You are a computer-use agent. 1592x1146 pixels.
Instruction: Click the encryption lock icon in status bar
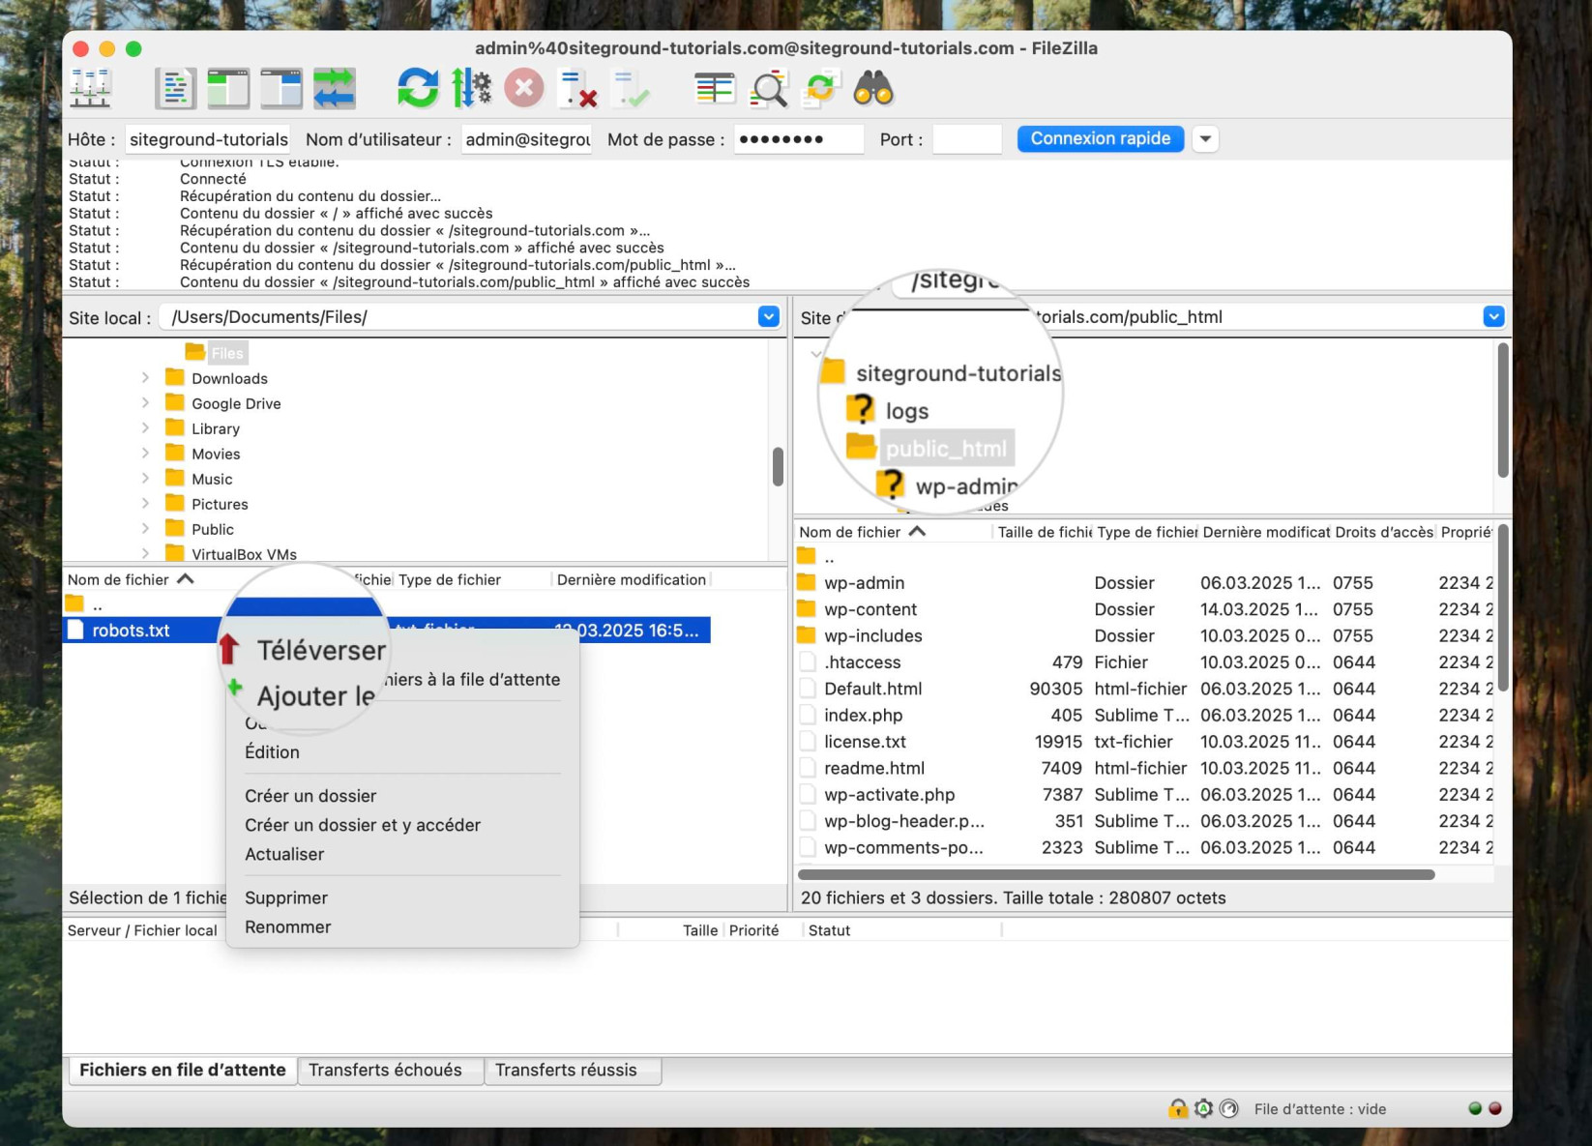click(1177, 1108)
